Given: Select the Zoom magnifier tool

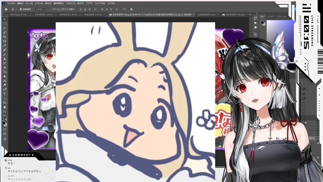Looking at the screenshot, I should (5, 111).
